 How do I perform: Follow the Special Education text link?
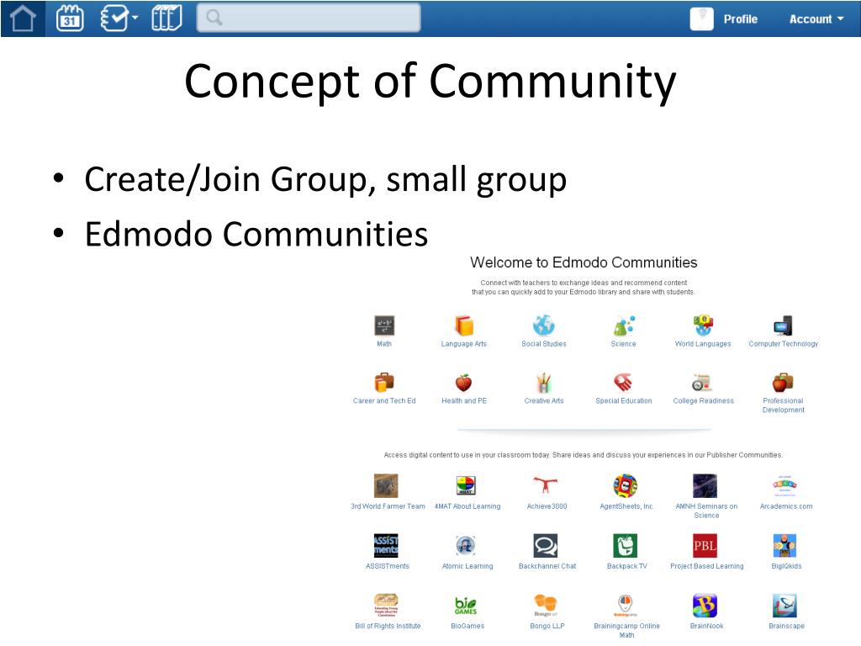[624, 401]
